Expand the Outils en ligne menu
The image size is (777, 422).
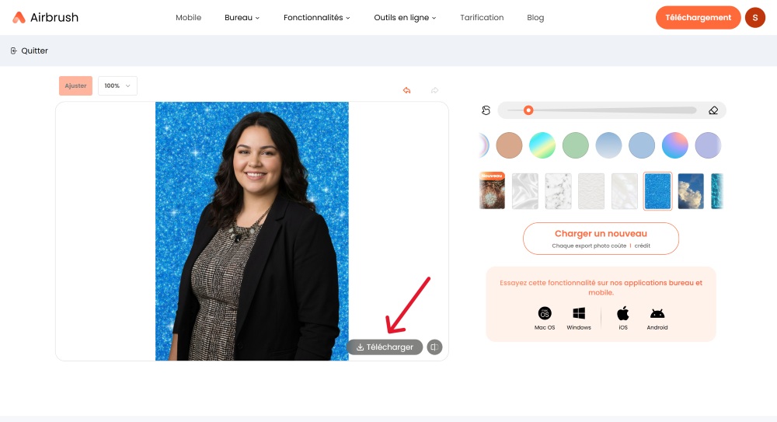(x=405, y=17)
